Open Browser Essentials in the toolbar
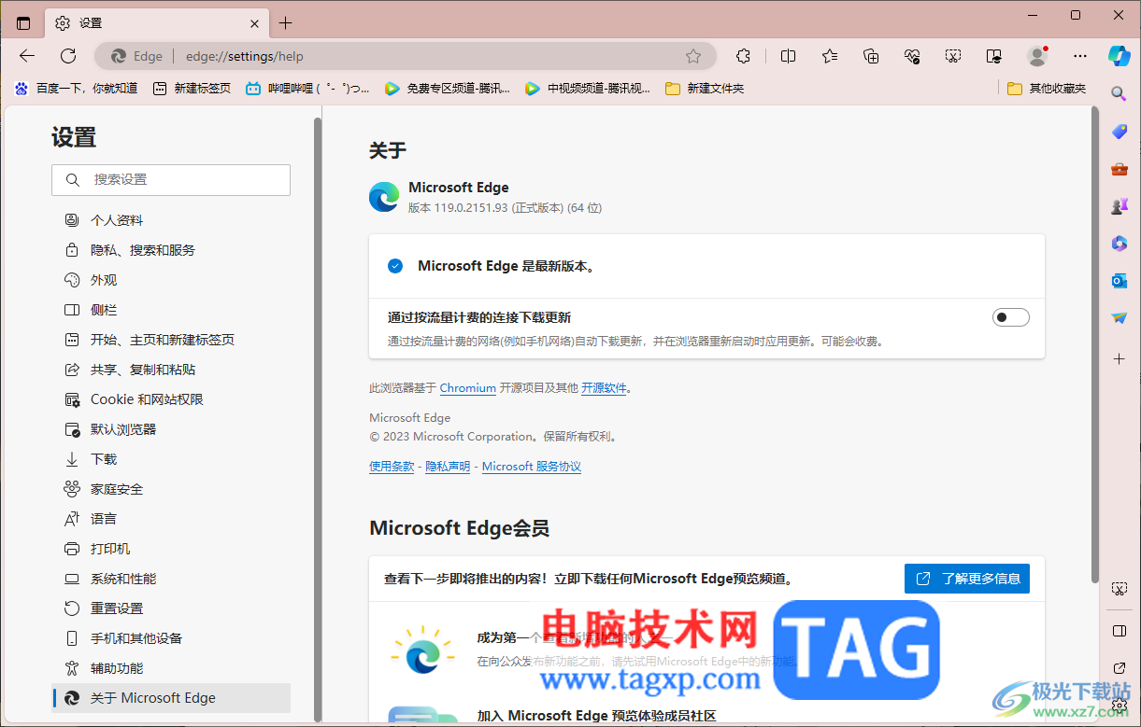 [x=911, y=56]
